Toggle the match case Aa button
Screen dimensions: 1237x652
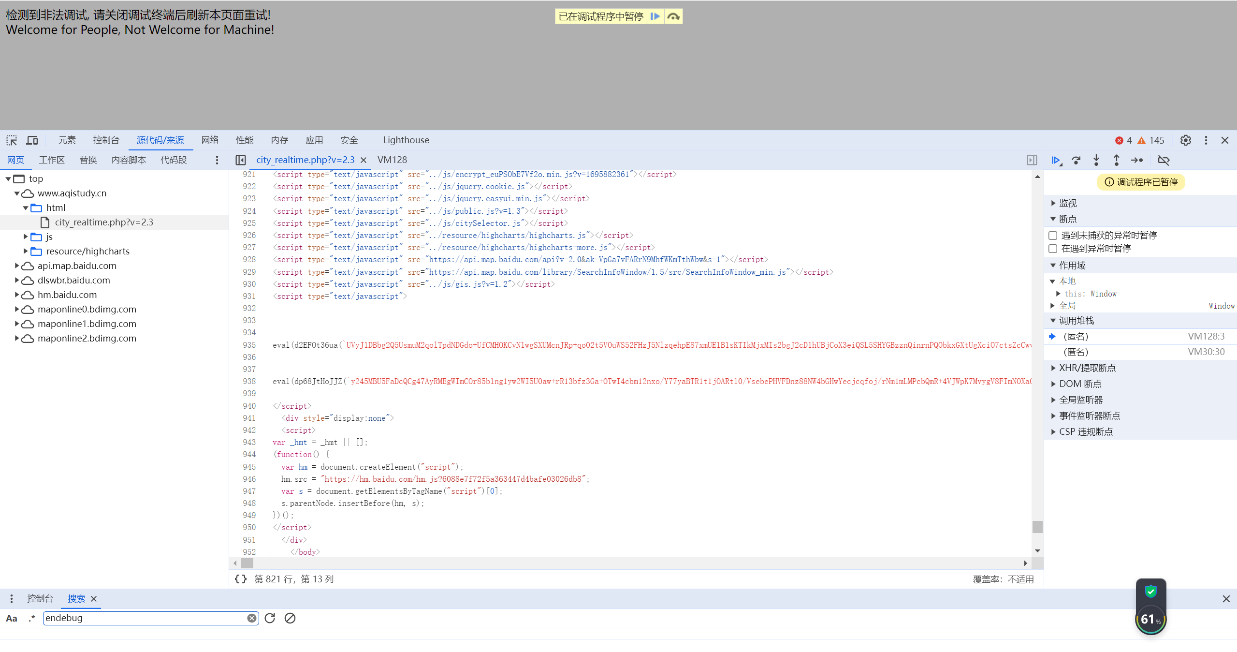(x=12, y=618)
